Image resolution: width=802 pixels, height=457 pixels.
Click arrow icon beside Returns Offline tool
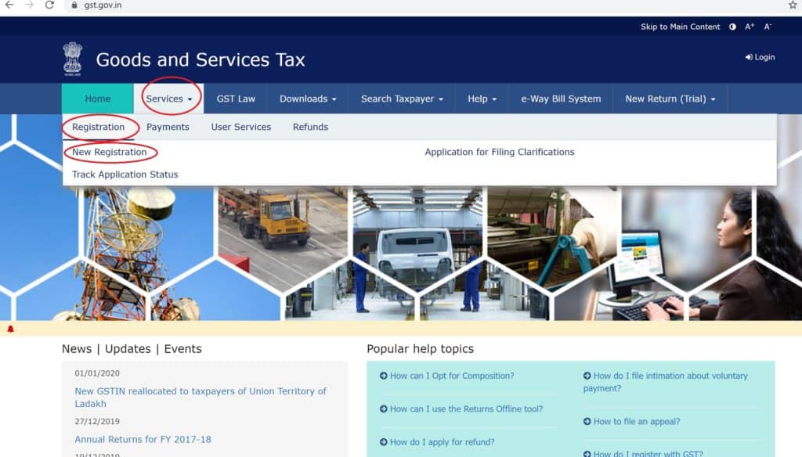tap(384, 409)
